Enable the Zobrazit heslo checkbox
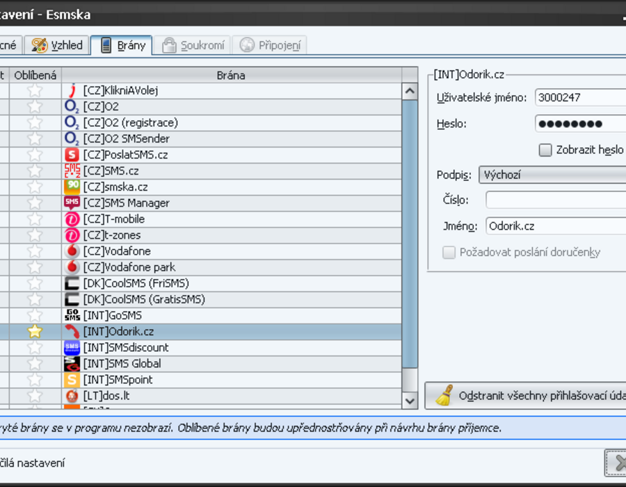The image size is (626, 487). [x=545, y=150]
